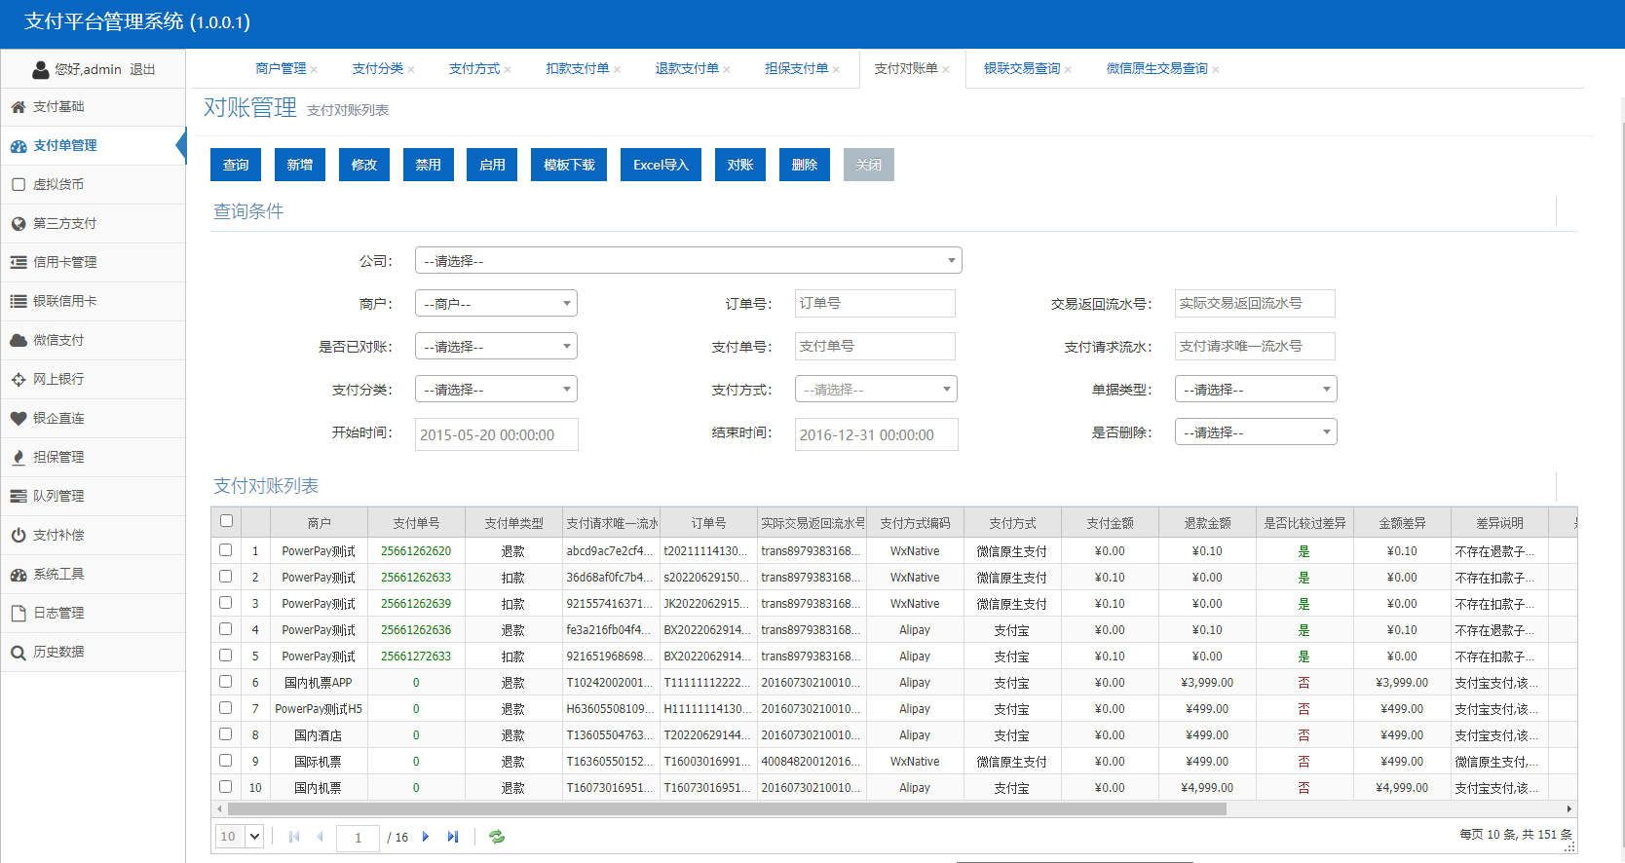
Task: Click the globe icon beside 第三方支付
Action: pos(19,224)
